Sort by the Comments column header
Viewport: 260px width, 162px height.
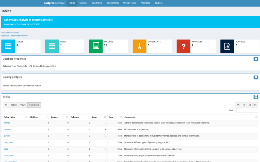(190, 117)
